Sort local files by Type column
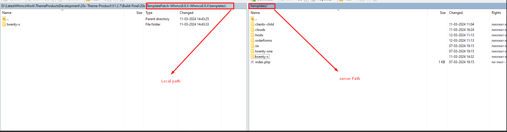 point(149,13)
